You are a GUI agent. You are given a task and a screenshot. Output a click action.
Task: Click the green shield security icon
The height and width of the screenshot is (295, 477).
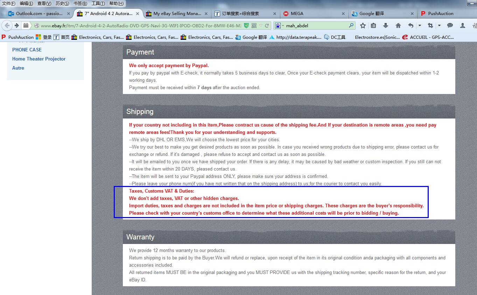[x=246, y=26]
